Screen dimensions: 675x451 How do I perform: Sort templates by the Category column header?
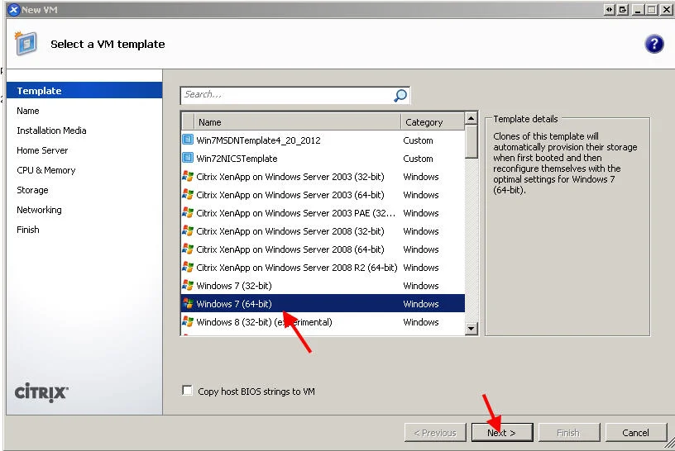point(433,122)
